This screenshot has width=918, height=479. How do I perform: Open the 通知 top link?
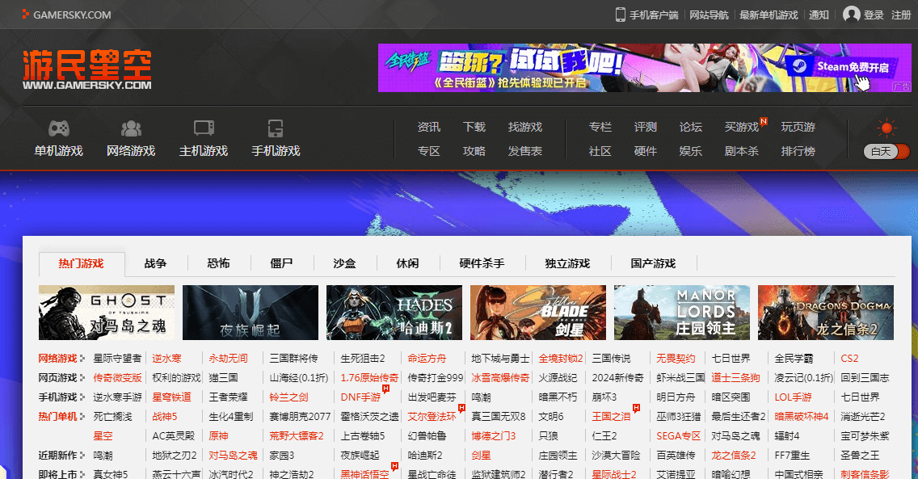click(819, 15)
